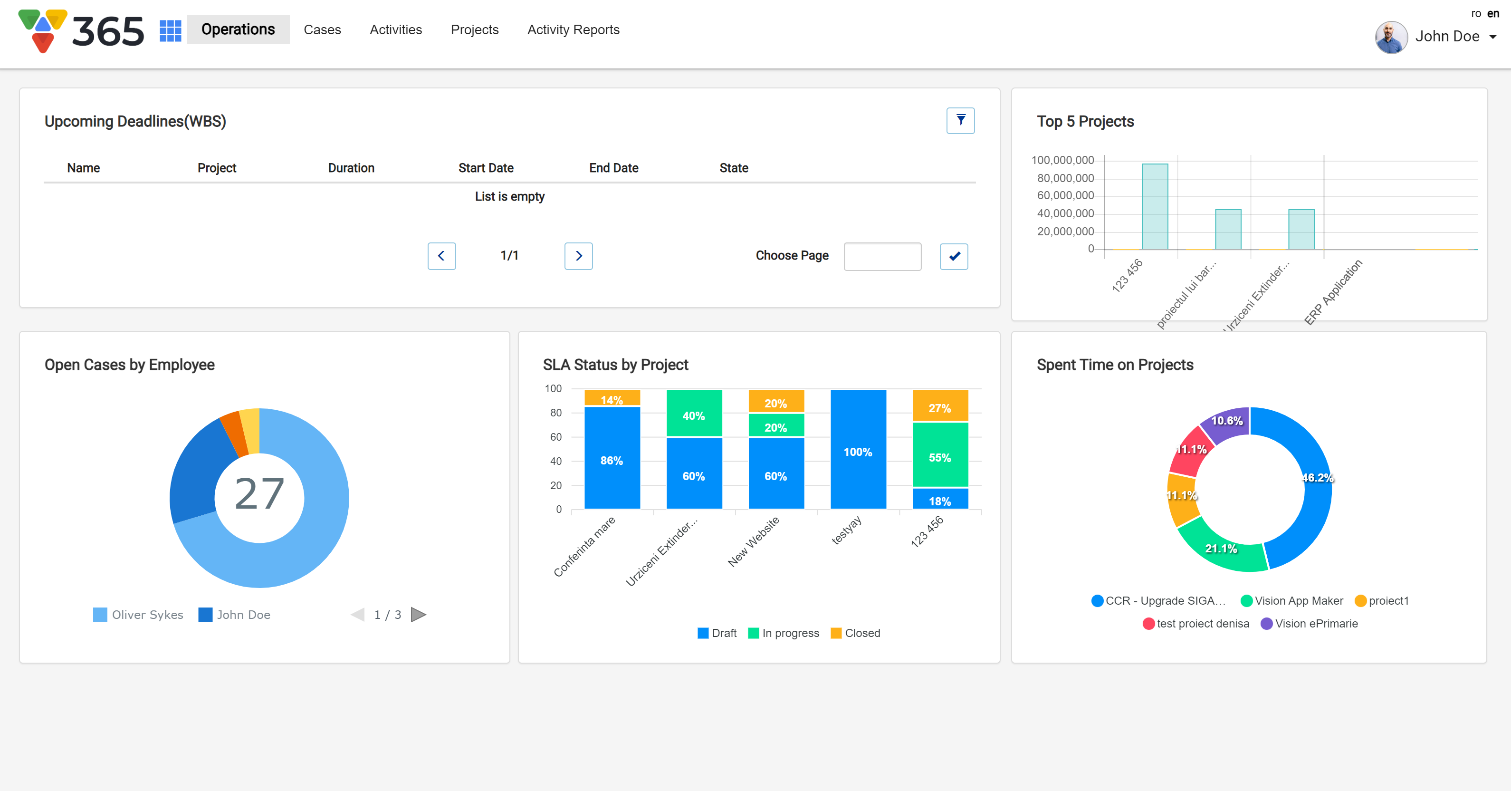Screen dimensions: 1511x791
Task: Open the app grid launcher icon
Action: (x=170, y=30)
